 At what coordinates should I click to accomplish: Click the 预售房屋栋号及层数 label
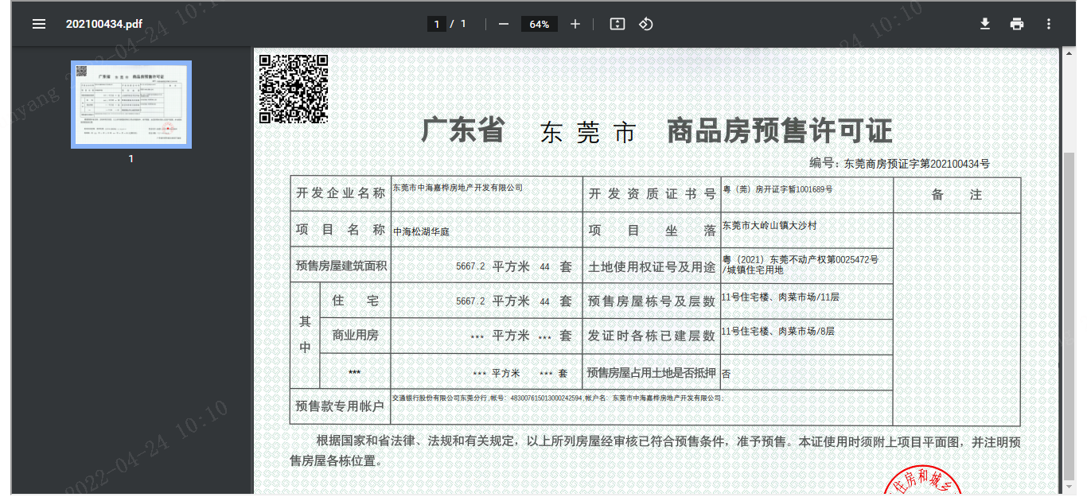pos(652,301)
